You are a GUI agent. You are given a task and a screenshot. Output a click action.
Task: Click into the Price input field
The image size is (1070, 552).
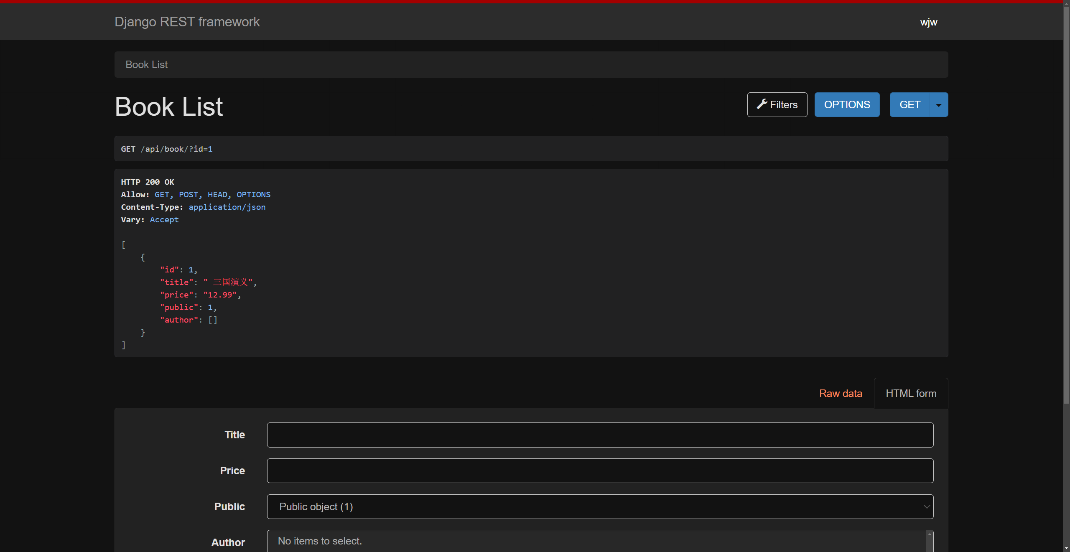pyautogui.click(x=600, y=471)
